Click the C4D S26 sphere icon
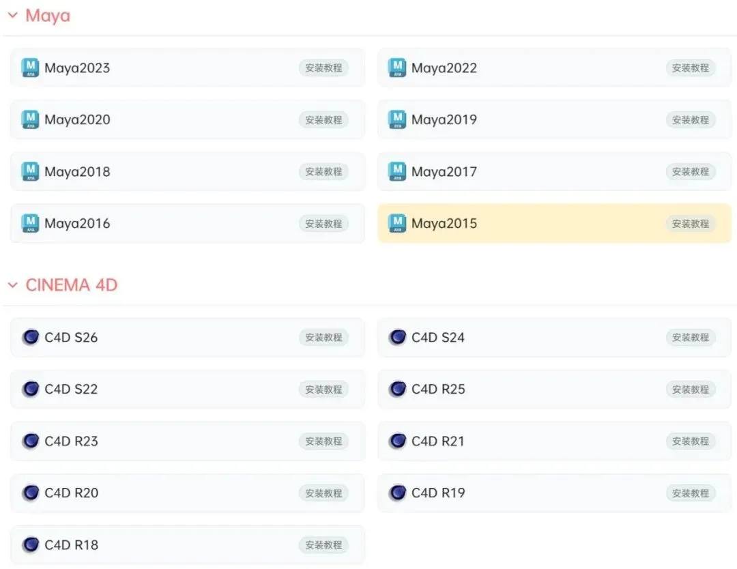This screenshot has height=569, width=737. [x=31, y=337]
